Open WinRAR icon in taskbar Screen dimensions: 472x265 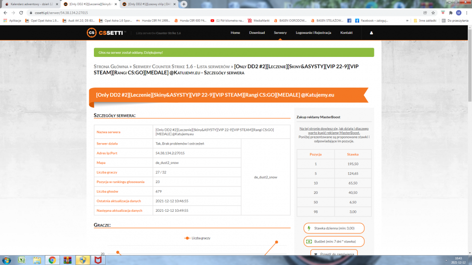click(67, 260)
